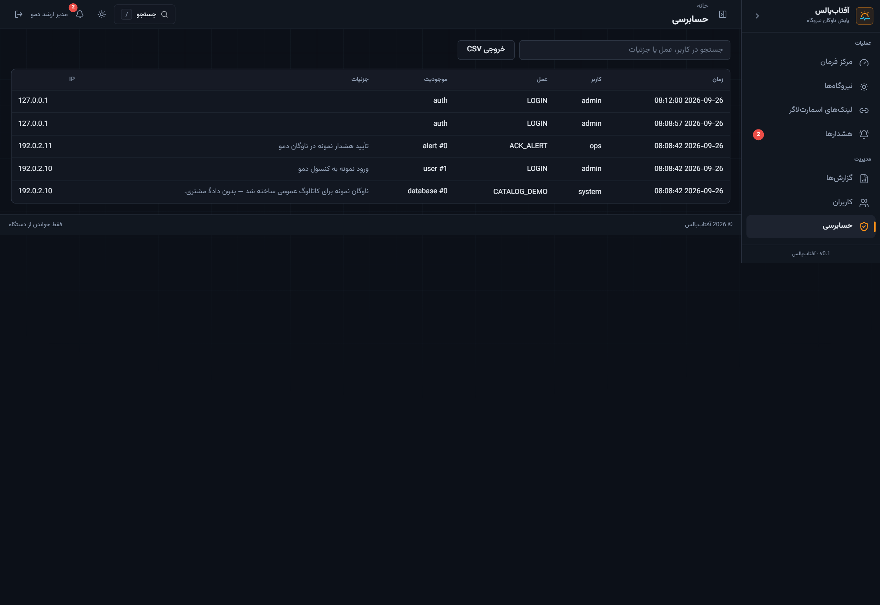Click the shield icon for حسابرسی
This screenshot has width=880, height=605.
(x=864, y=227)
